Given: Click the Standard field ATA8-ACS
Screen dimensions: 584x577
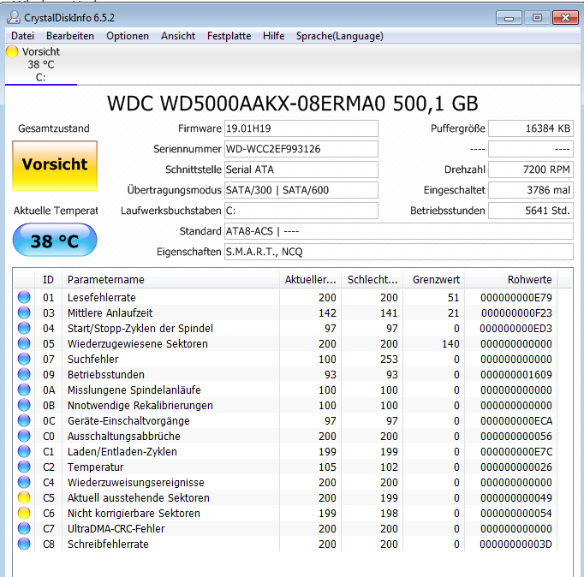Looking at the screenshot, I should [399, 231].
